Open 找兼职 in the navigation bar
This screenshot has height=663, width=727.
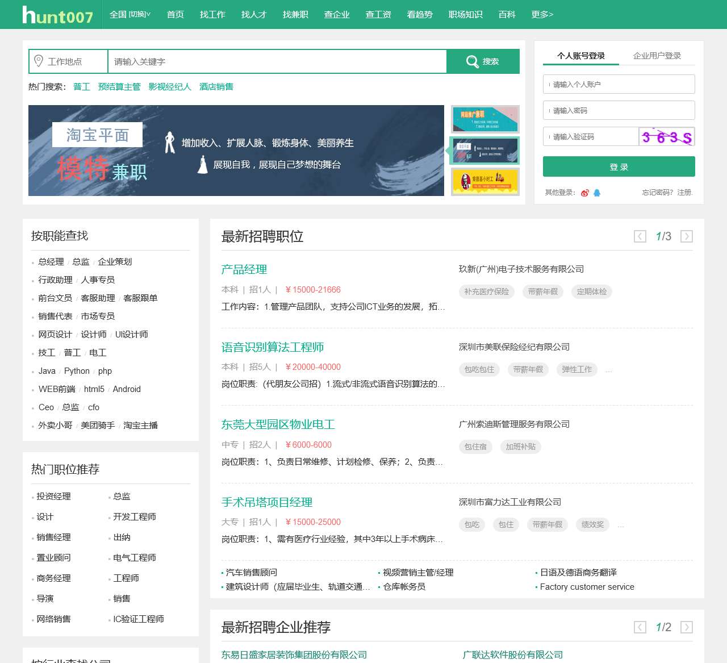pos(295,14)
